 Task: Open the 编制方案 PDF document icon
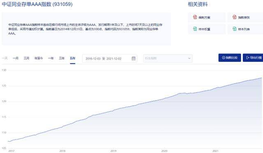[x=195, y=17]
